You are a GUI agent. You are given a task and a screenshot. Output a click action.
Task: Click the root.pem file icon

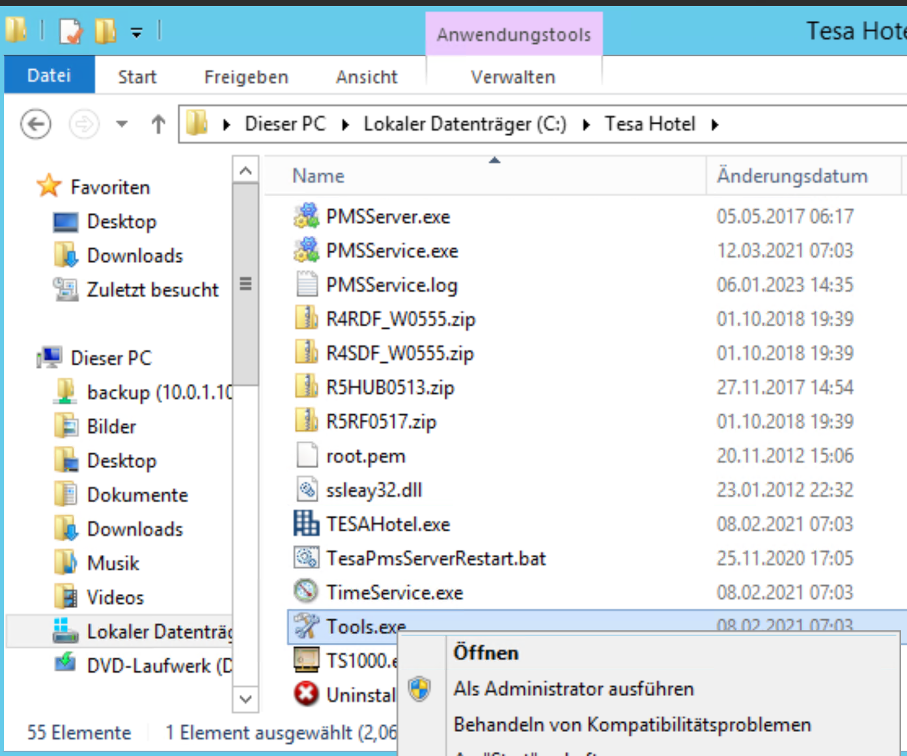click(306, 455)
